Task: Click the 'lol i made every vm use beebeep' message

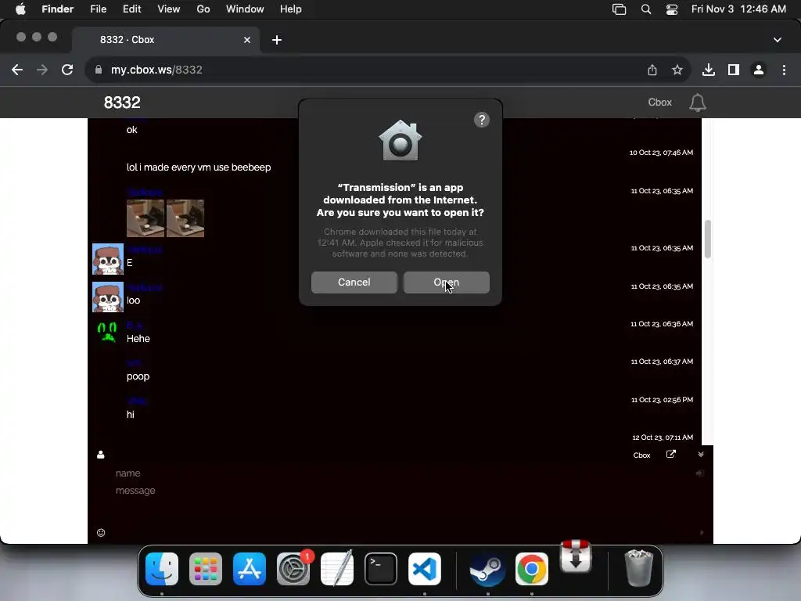Action: click(x=199, y=167)
